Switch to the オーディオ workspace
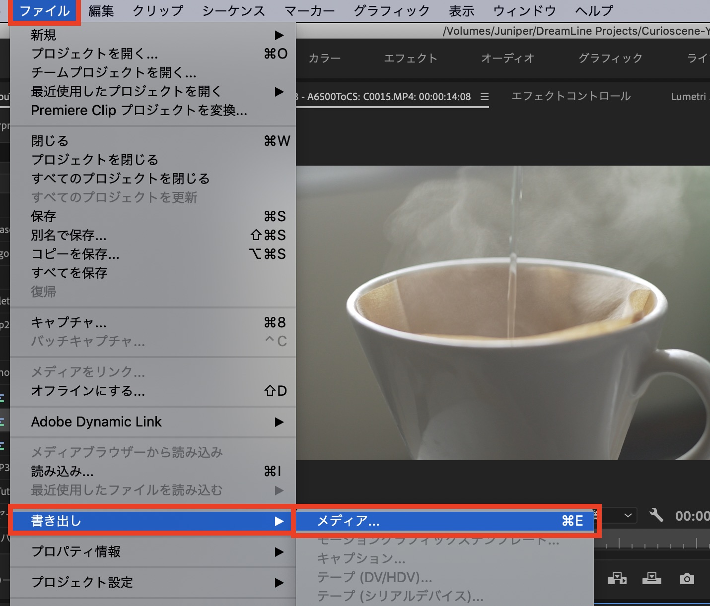 pyautogui.click(x=507, y=59)
